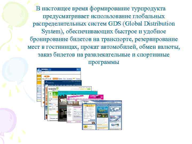Click the Hotel Sale 50% banner

[x=102, y=110]
